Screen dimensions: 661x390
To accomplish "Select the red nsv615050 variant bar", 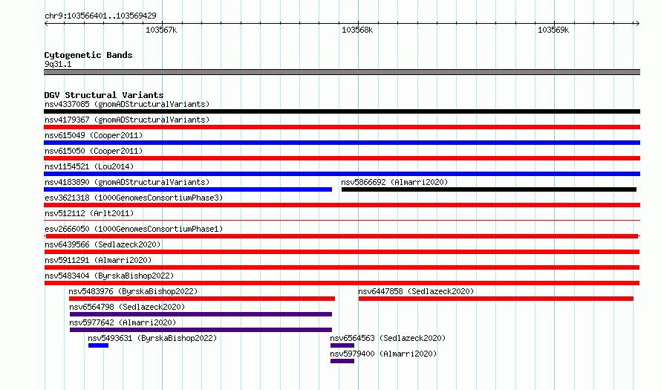I will tap(342, 158).
